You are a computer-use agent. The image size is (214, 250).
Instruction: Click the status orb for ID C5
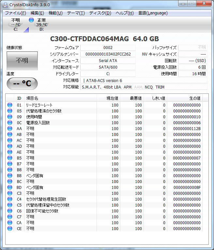pyautogui.click(x=10, y=205)
